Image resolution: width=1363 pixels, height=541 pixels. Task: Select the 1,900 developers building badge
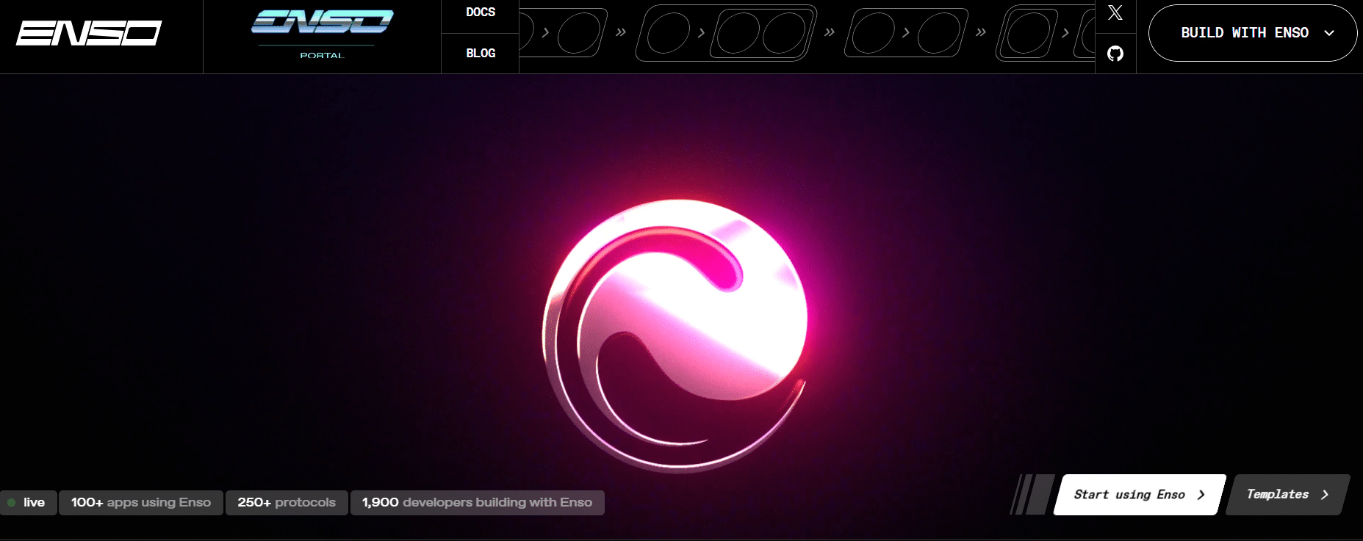click(x=477, y=503)
